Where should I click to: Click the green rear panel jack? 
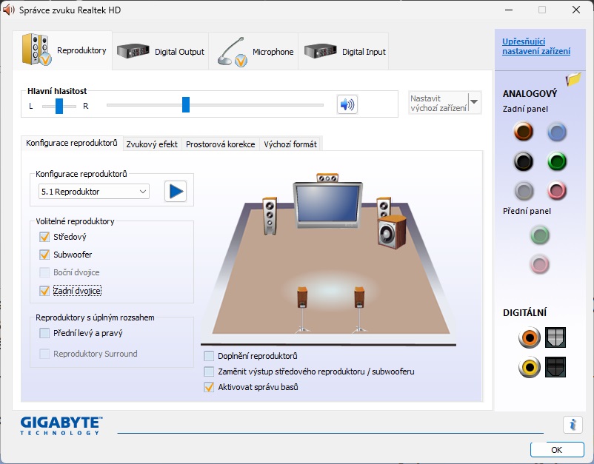coord(557,161)
